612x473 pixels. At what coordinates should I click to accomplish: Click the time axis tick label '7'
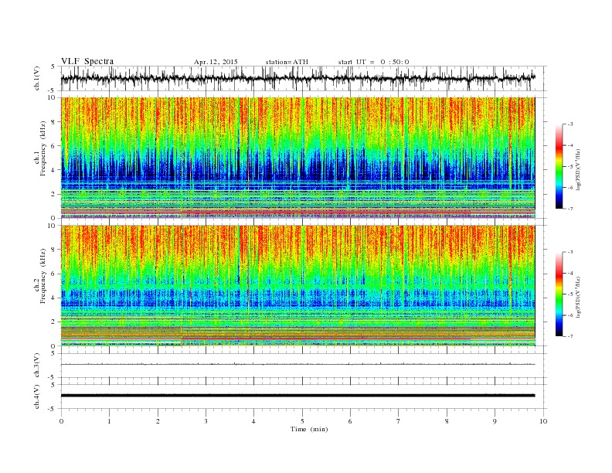click(399, 421)
